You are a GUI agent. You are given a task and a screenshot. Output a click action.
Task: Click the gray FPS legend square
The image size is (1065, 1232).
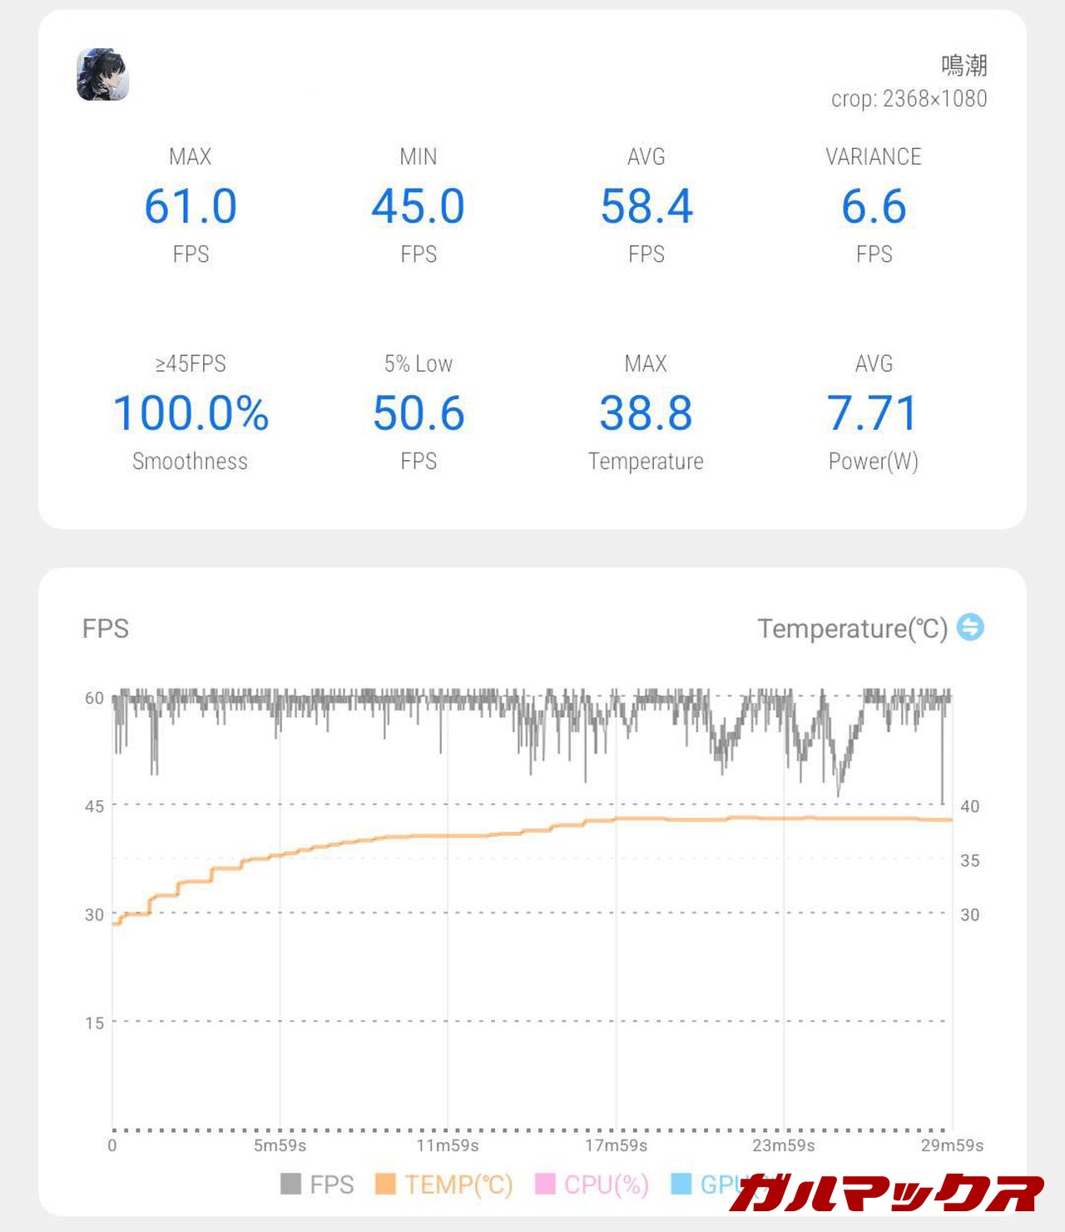click(291, 1184)
